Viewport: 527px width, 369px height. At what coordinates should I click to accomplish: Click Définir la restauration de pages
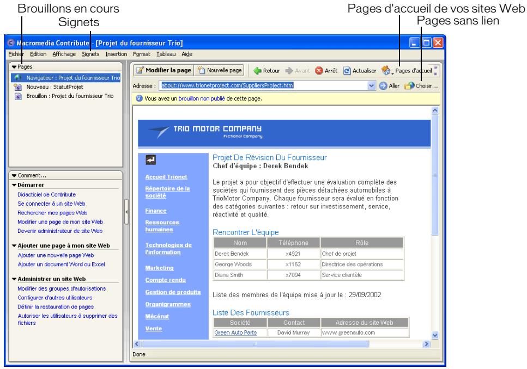pos(56,306)
